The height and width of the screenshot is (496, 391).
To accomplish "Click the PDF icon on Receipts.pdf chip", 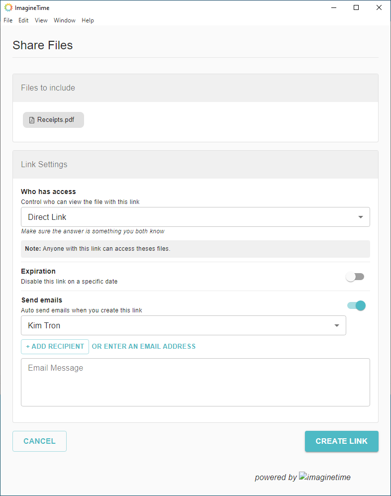I will pos(32,120).
